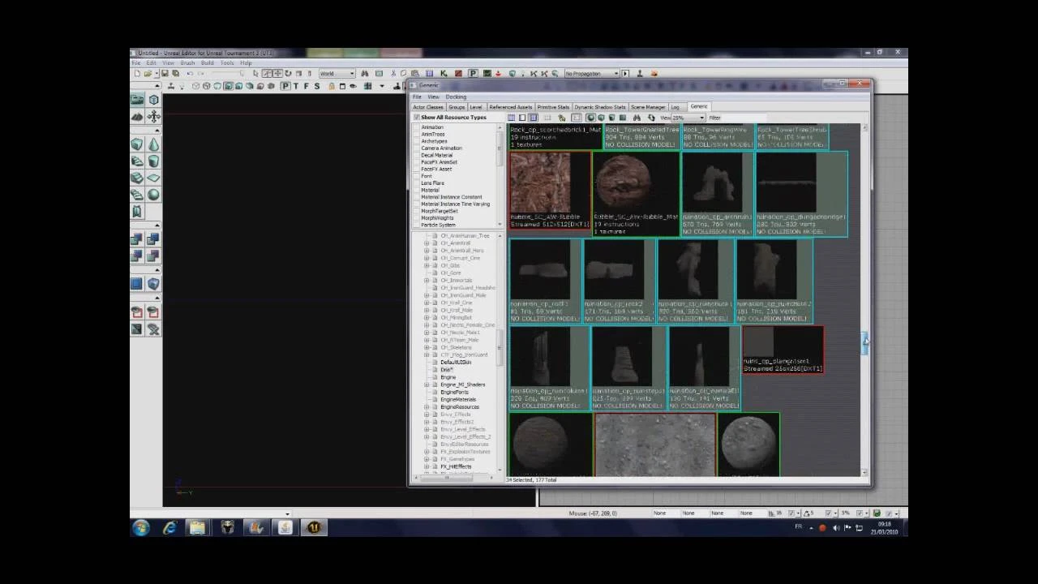Expand the Engine_MI_Shaders package tree node
1038x584 pixels.
[x=427, y=384]
